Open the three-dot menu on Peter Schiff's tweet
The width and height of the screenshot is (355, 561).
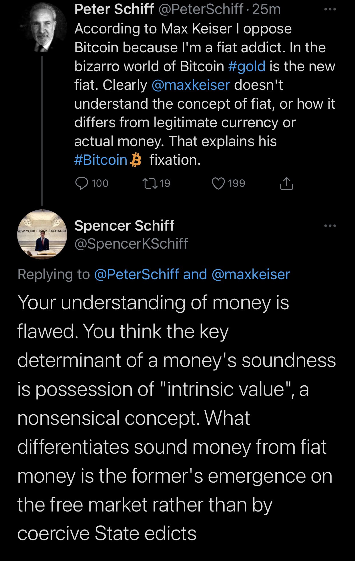(330, 9)
